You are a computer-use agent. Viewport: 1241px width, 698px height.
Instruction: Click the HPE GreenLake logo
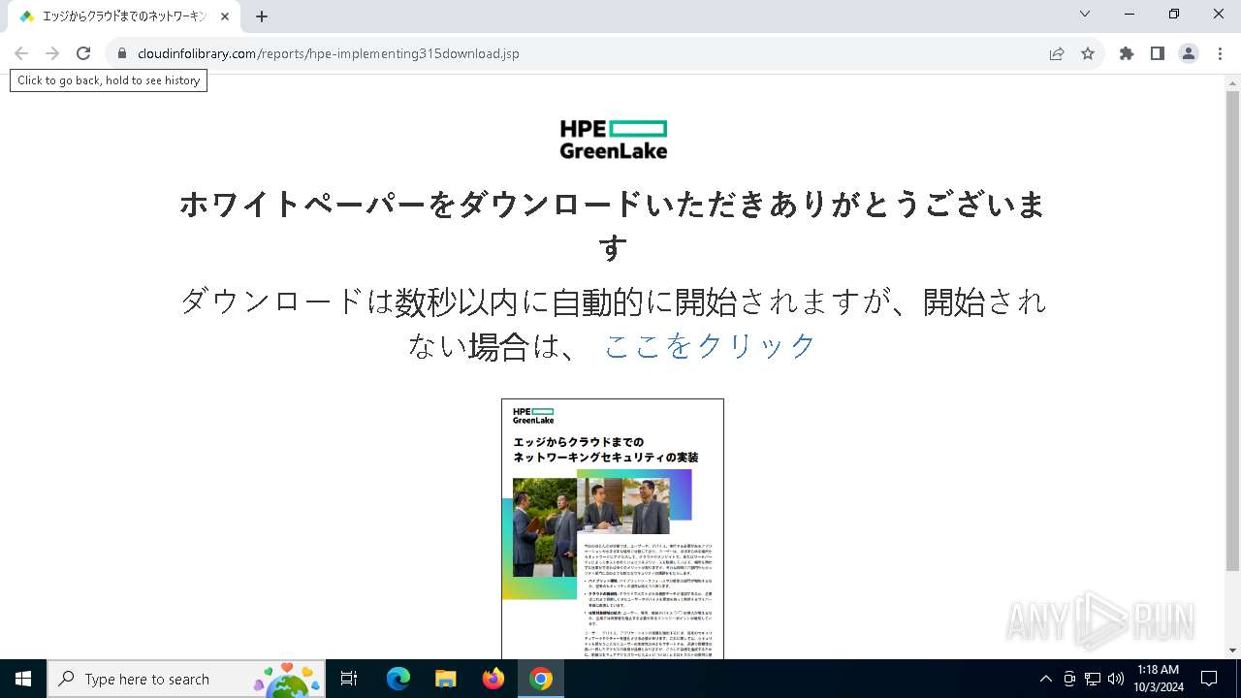(x=614, y=139)
